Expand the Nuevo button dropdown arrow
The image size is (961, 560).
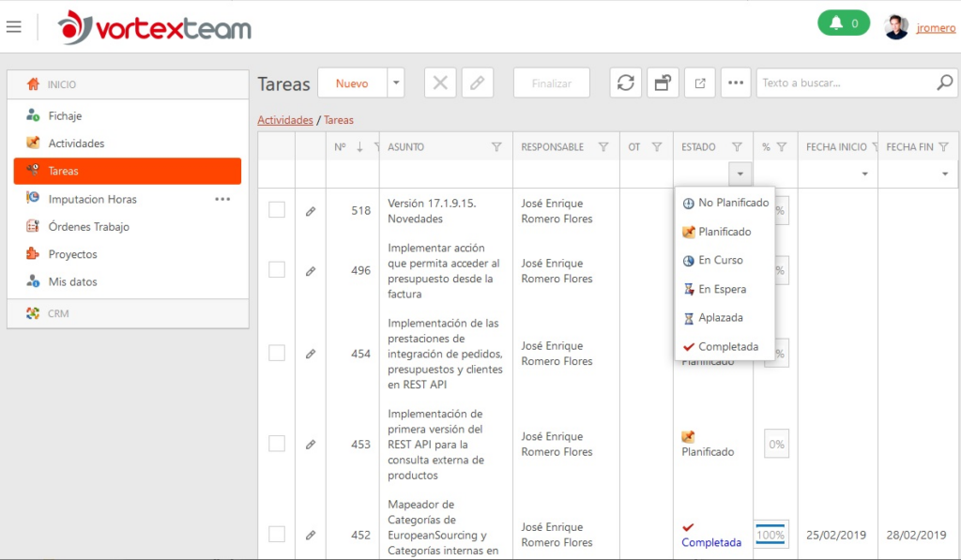[x=396, y=83]
